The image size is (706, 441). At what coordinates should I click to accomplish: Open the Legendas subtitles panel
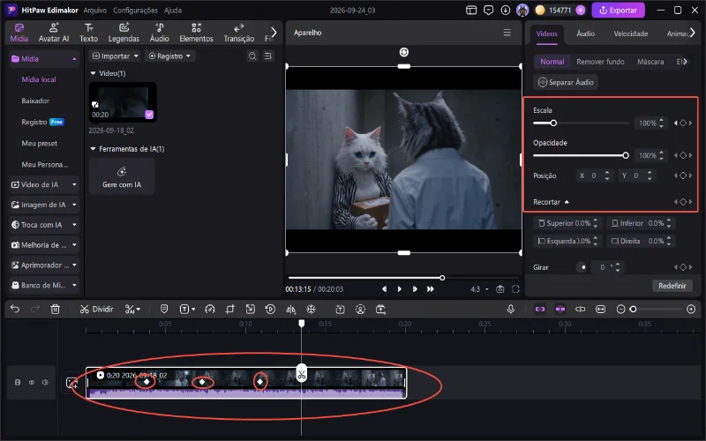coord(124,33)
